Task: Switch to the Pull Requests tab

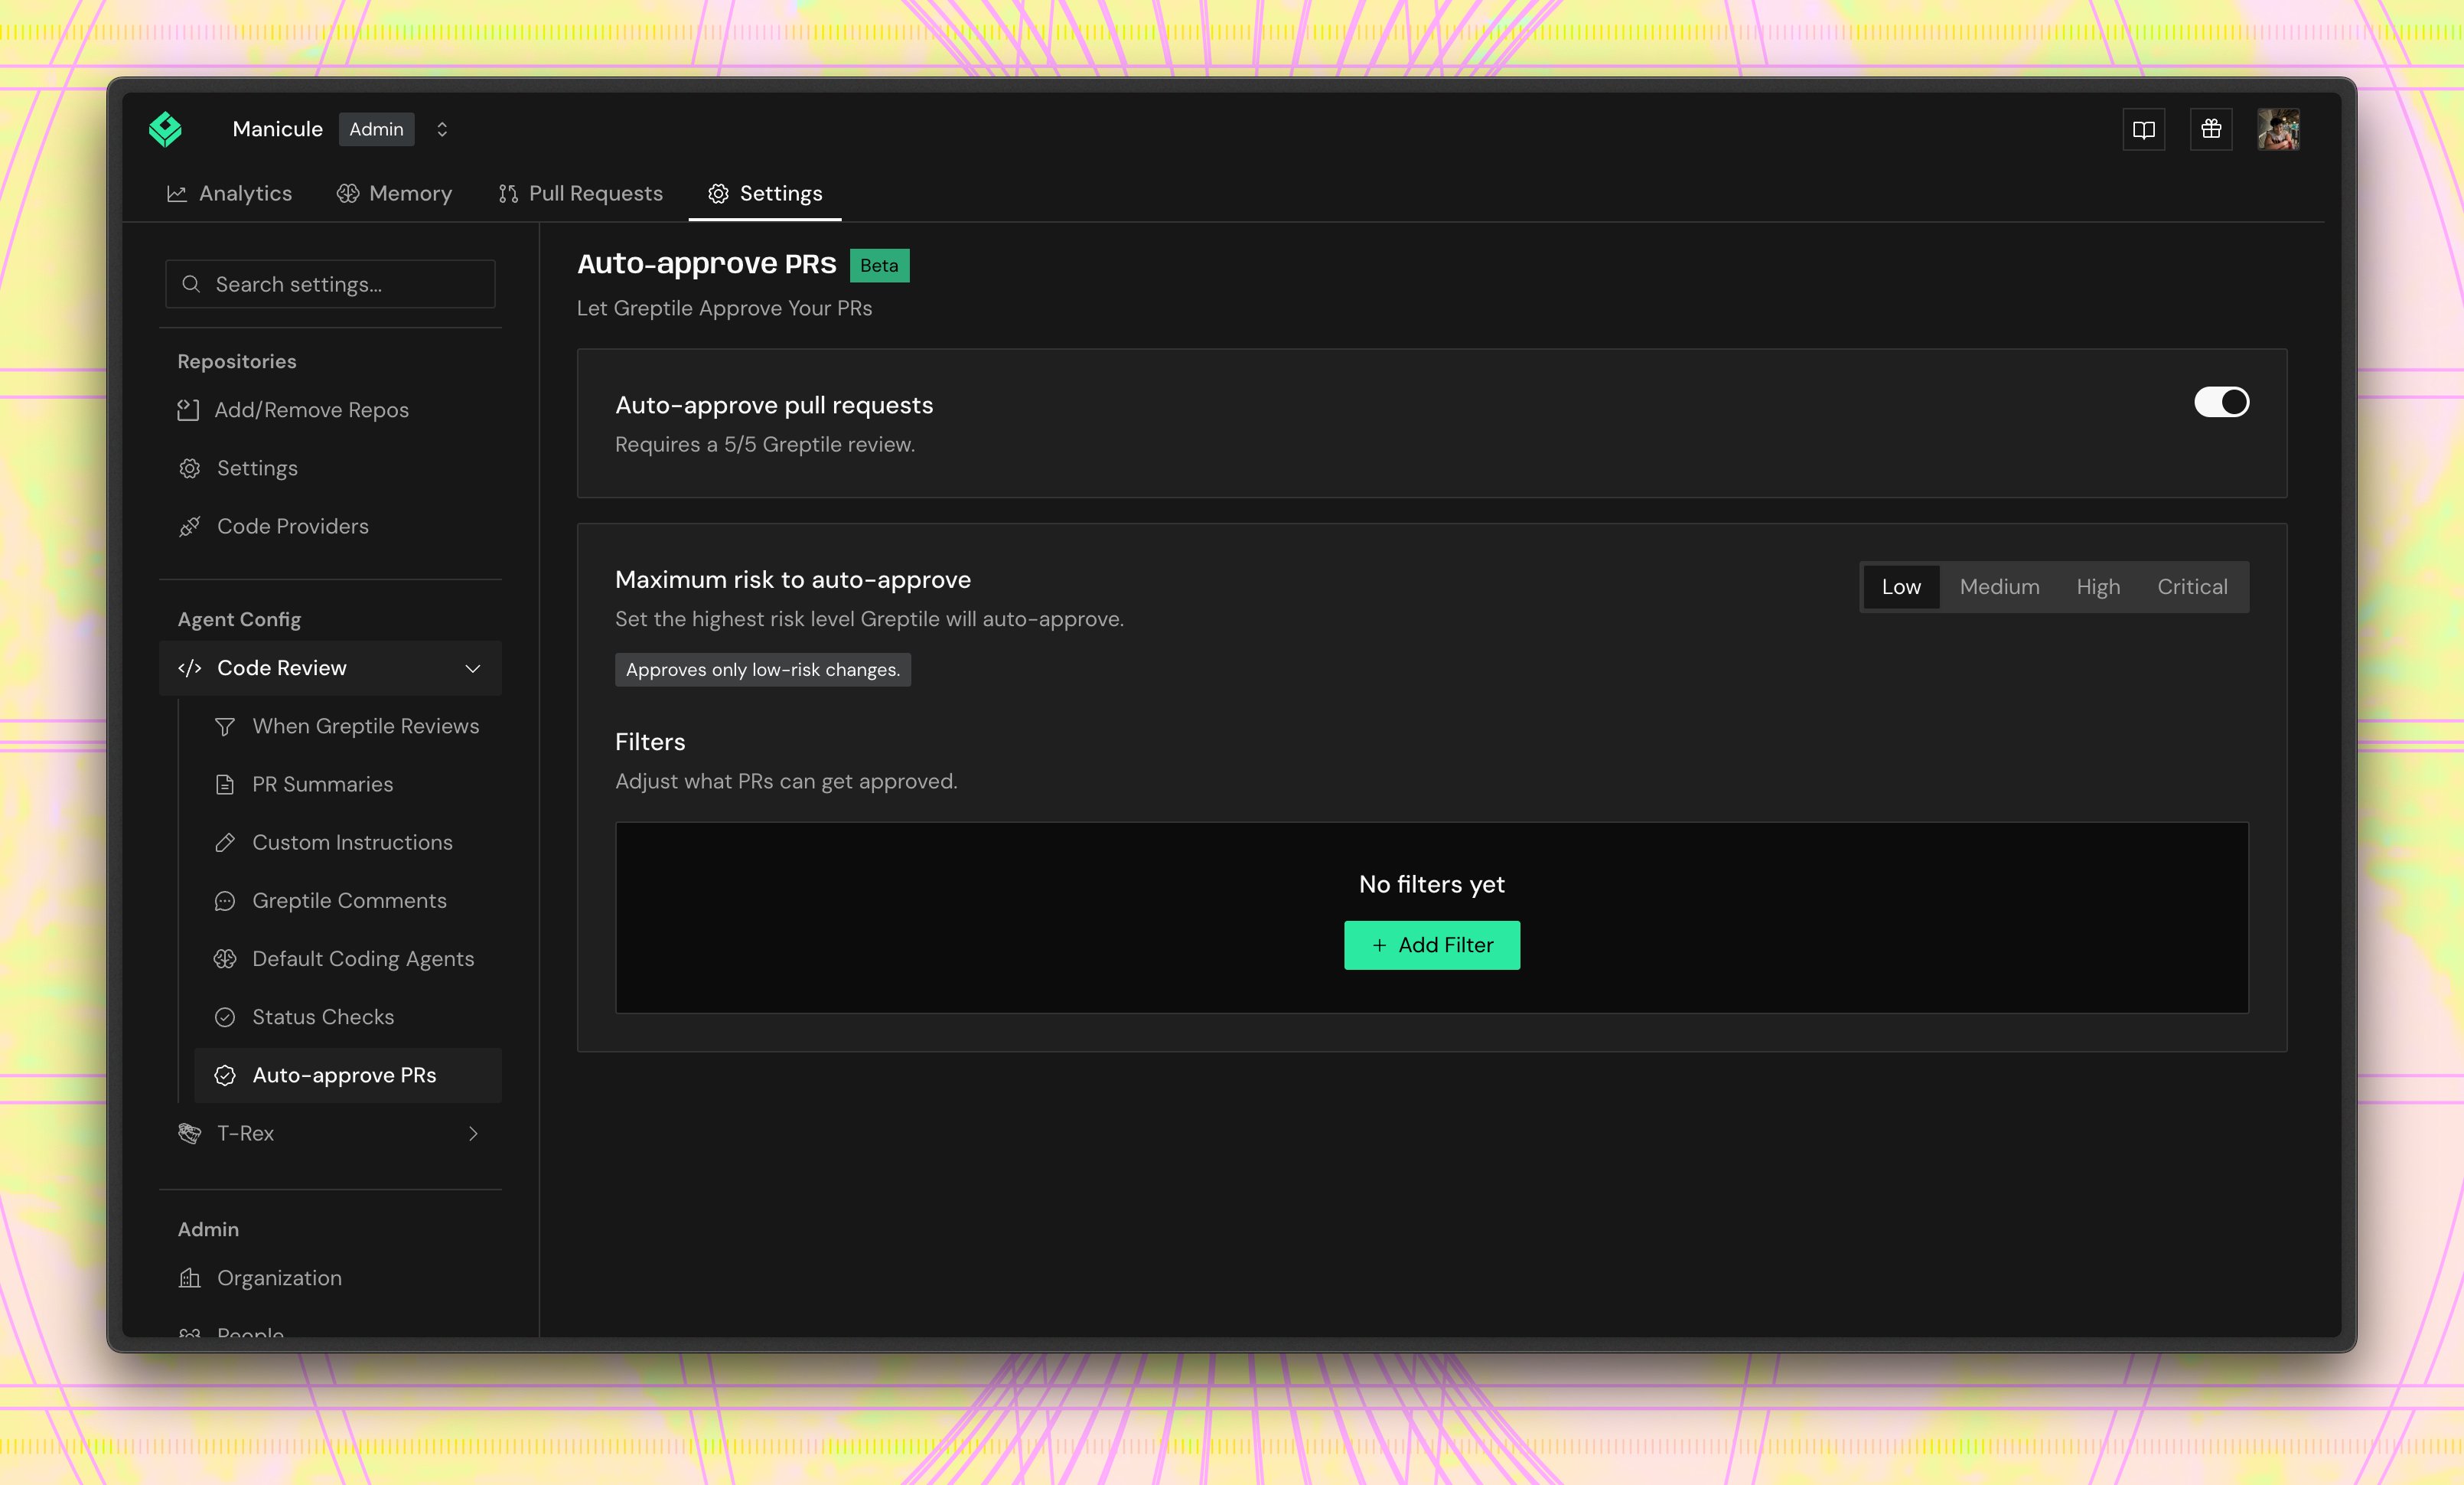Action: point(580,193)
